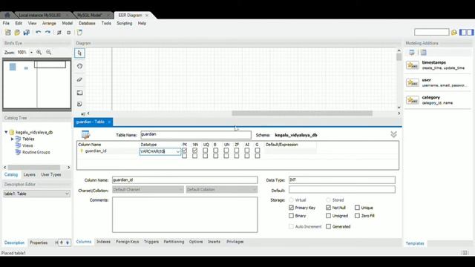Open the File menu

[6, 23]
